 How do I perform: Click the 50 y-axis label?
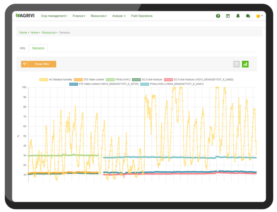click(25, 136)
